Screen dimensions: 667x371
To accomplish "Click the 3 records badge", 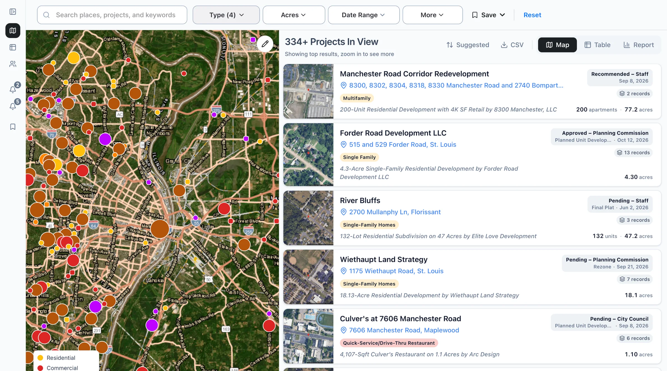I will 634,220.
